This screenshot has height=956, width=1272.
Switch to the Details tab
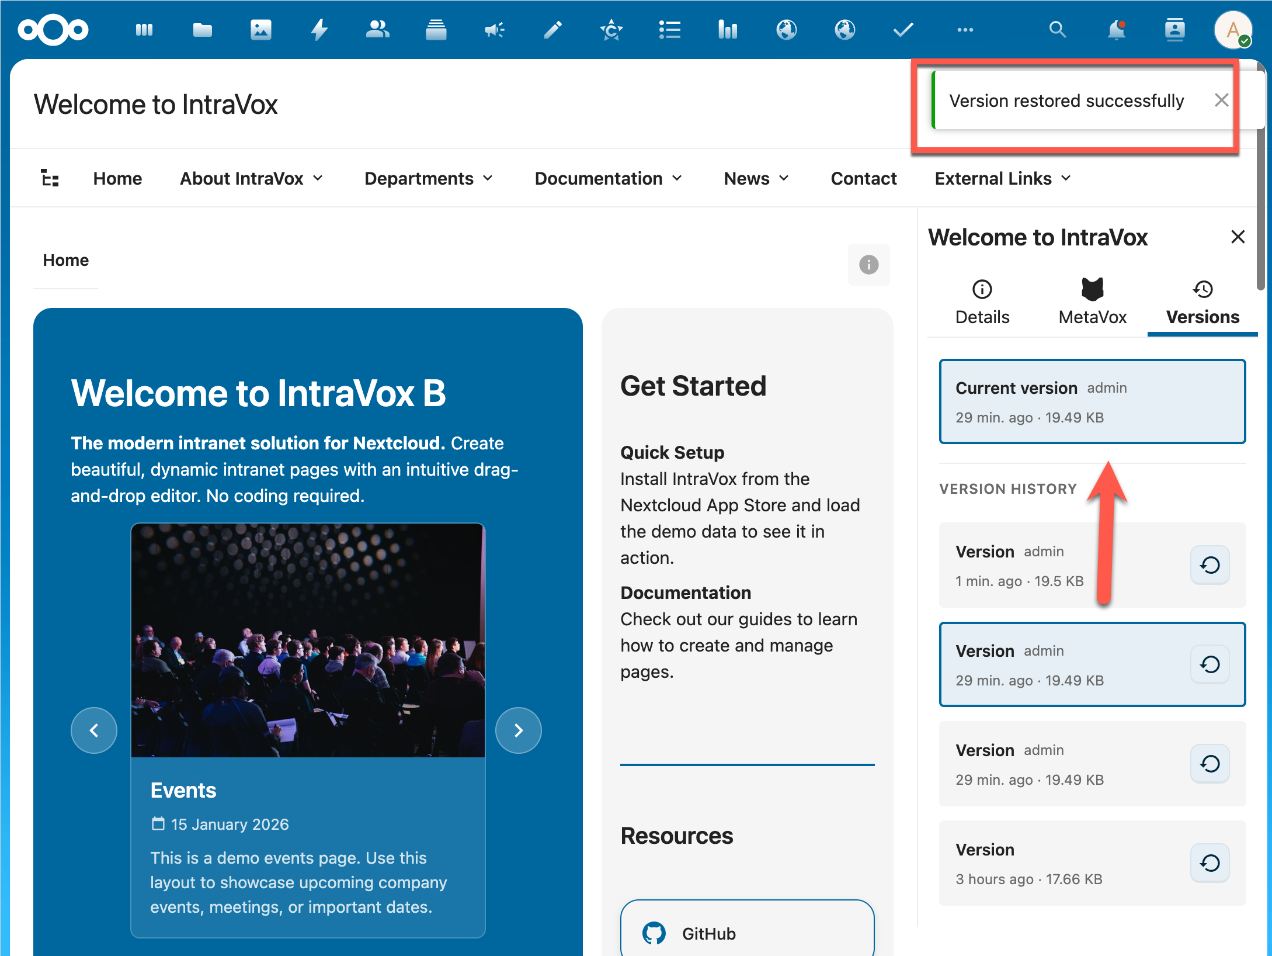982,302
